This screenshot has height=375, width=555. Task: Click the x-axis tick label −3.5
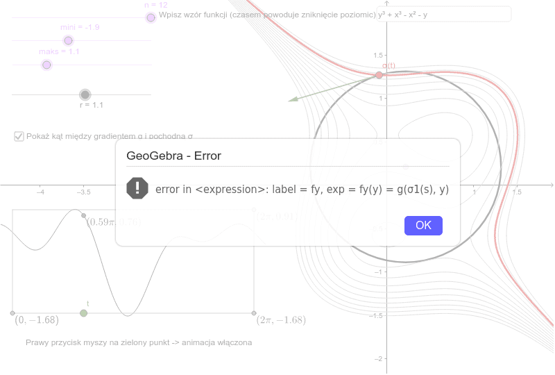pyautogui.click(x=83, y=192)
